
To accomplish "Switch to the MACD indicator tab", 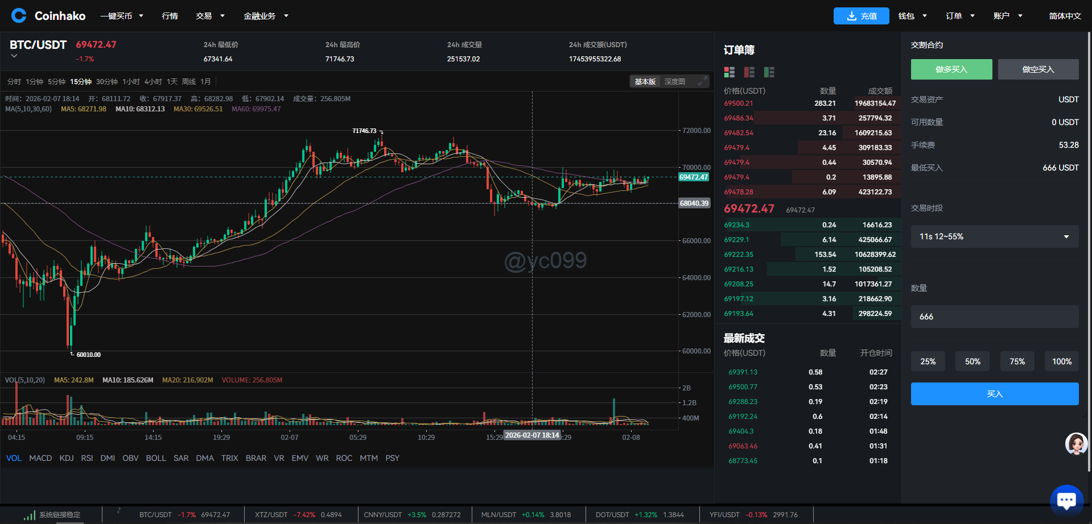I will click(40, 458).
